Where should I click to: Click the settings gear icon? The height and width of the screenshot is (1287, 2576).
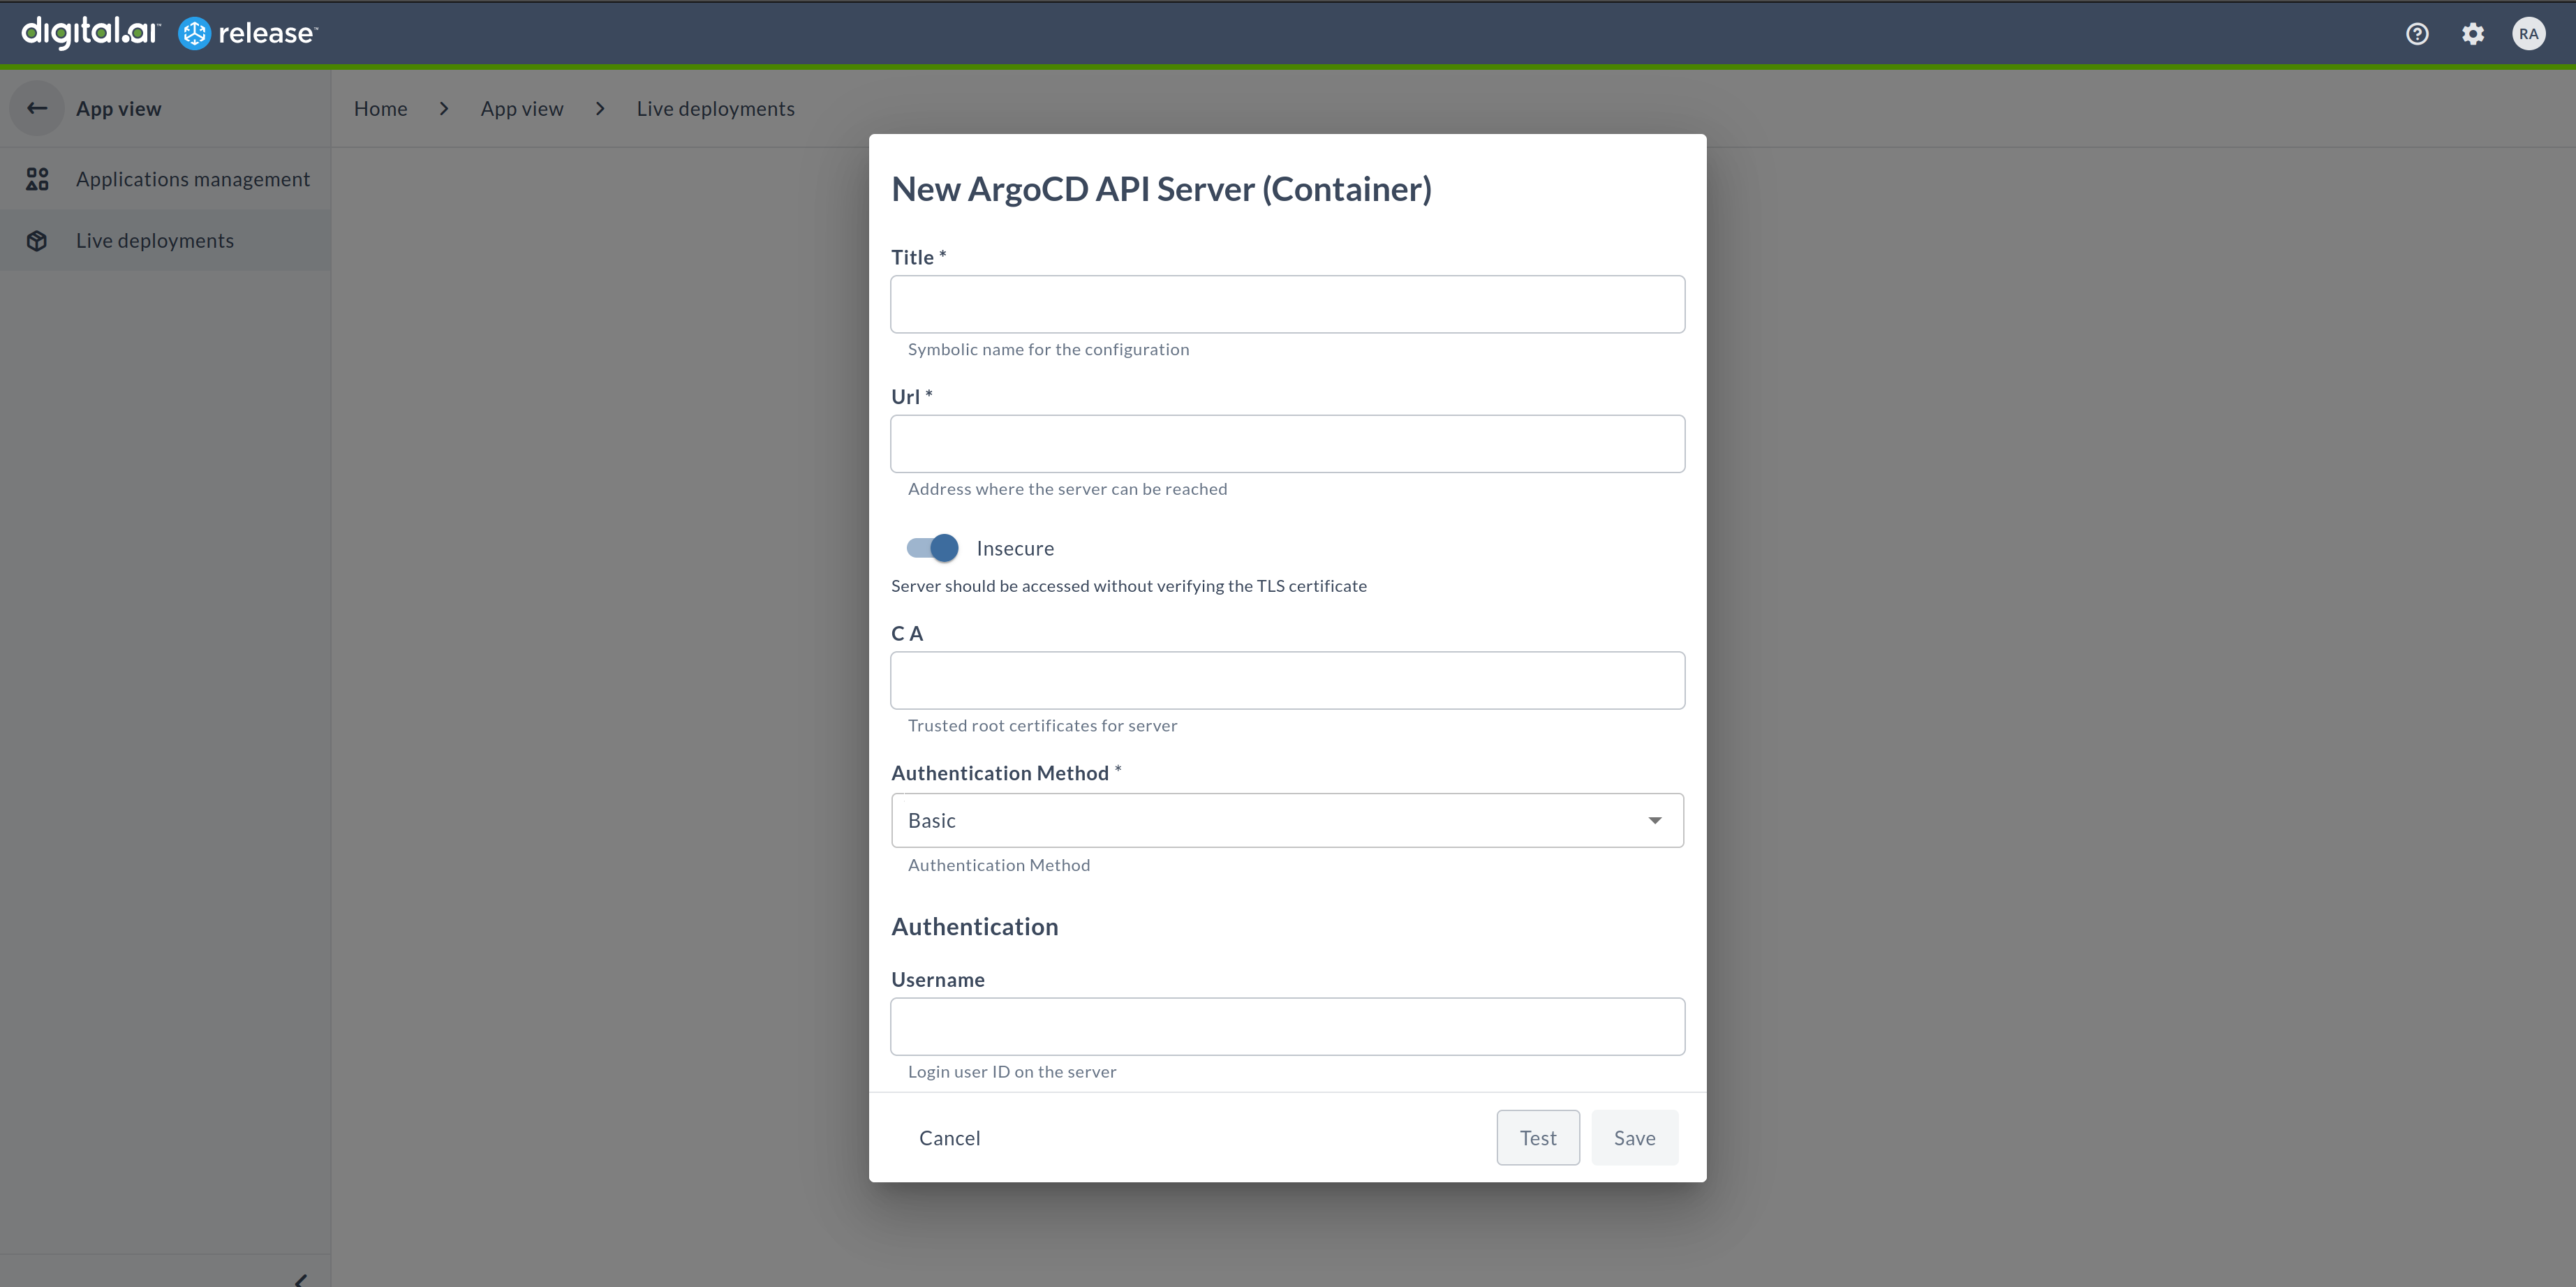pyautogui.click(x=2474, y=33)
